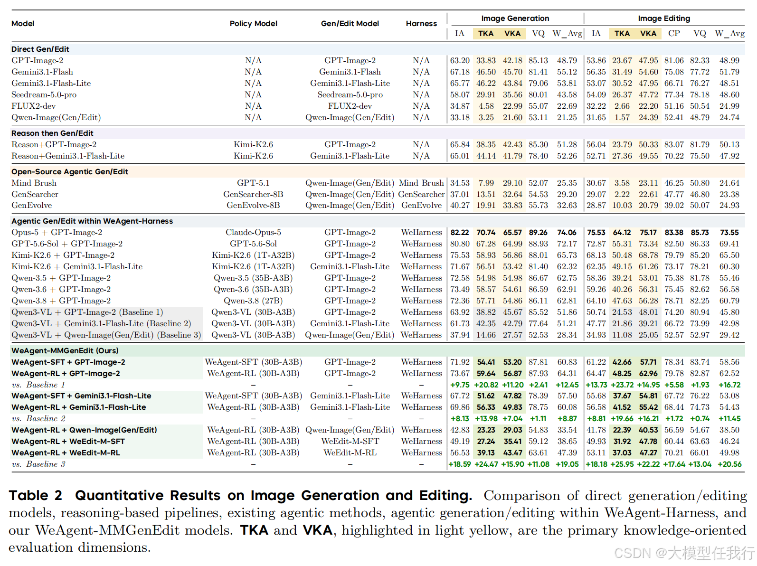This screenshot has width=757, height=566.
Task: Click the "Seedream-5.0-pro" model name in Model column
Action: coord(44,95)
